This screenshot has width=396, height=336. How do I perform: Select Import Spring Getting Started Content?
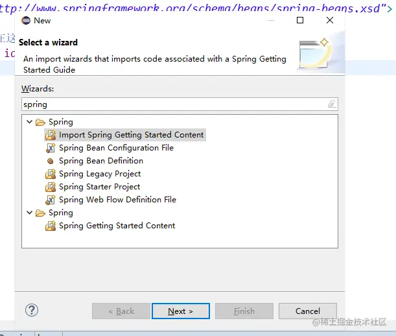click(131, 135)
